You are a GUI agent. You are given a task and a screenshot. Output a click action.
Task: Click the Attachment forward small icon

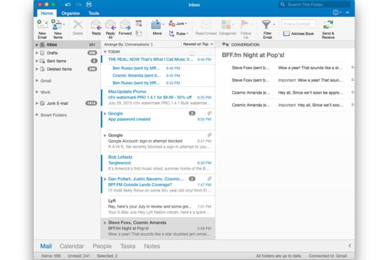tap(139, 34)
